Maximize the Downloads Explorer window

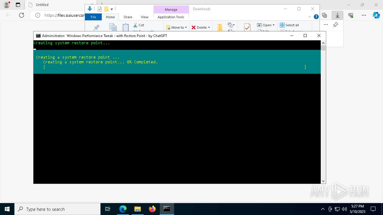coord(299,9)
